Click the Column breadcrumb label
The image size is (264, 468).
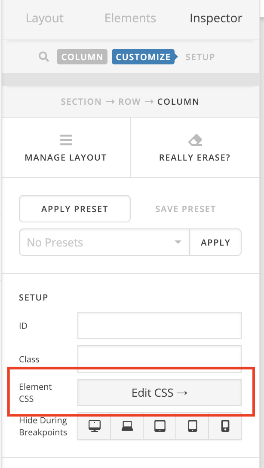82,57
